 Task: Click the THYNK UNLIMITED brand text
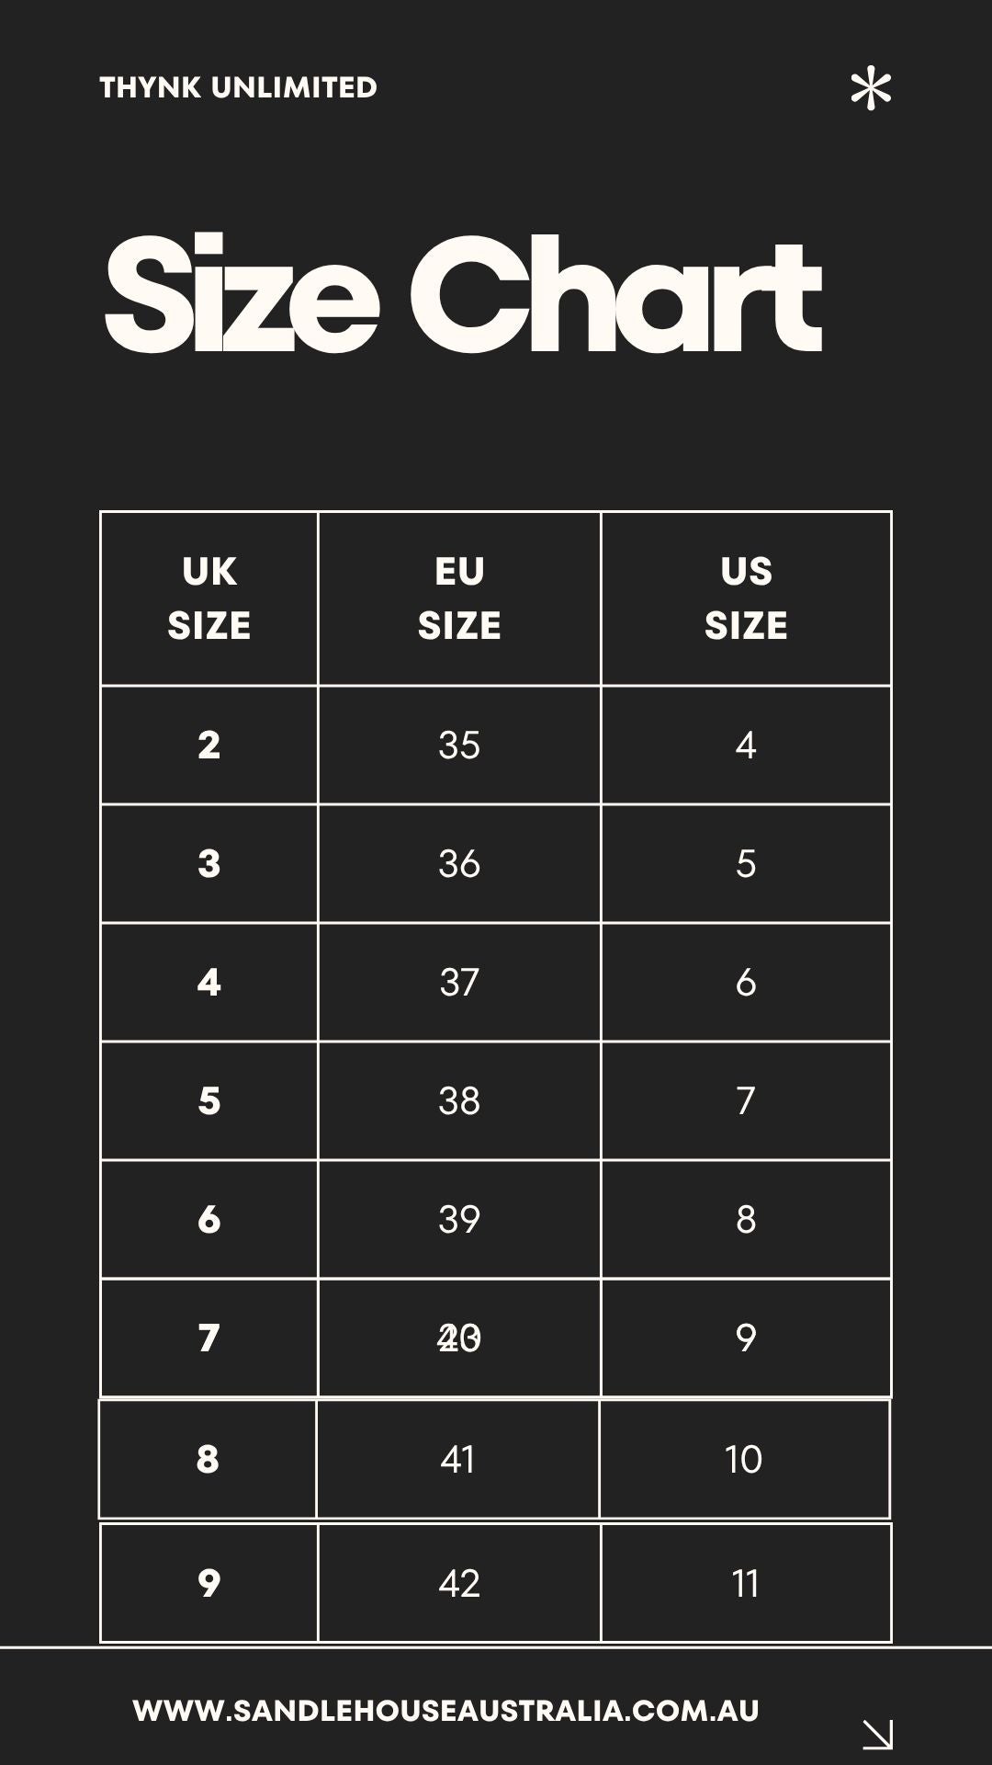(x=238, y=87)
